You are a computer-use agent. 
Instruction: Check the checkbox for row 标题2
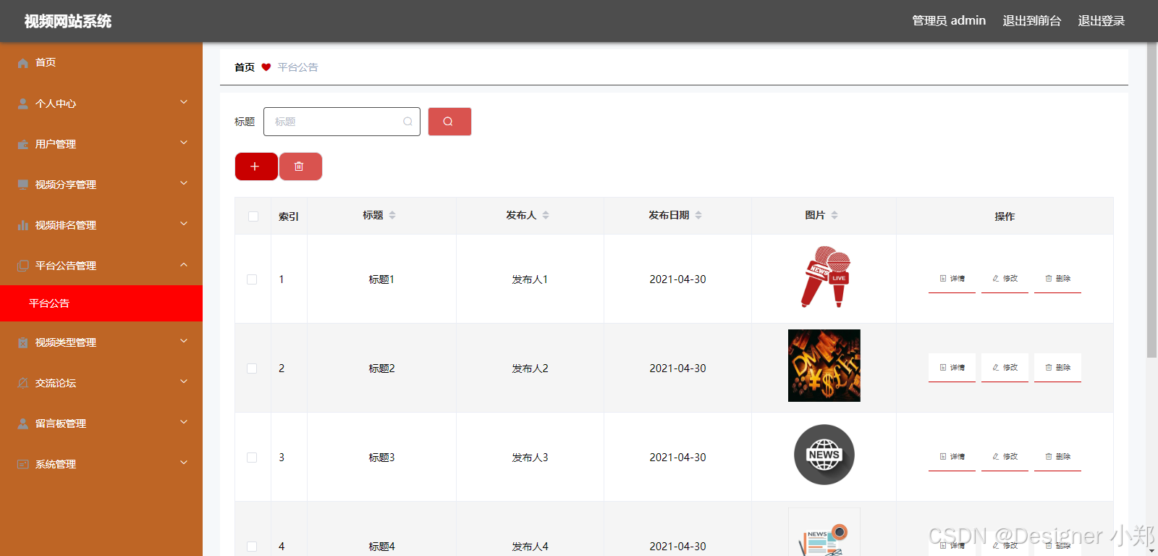[252, 368]
